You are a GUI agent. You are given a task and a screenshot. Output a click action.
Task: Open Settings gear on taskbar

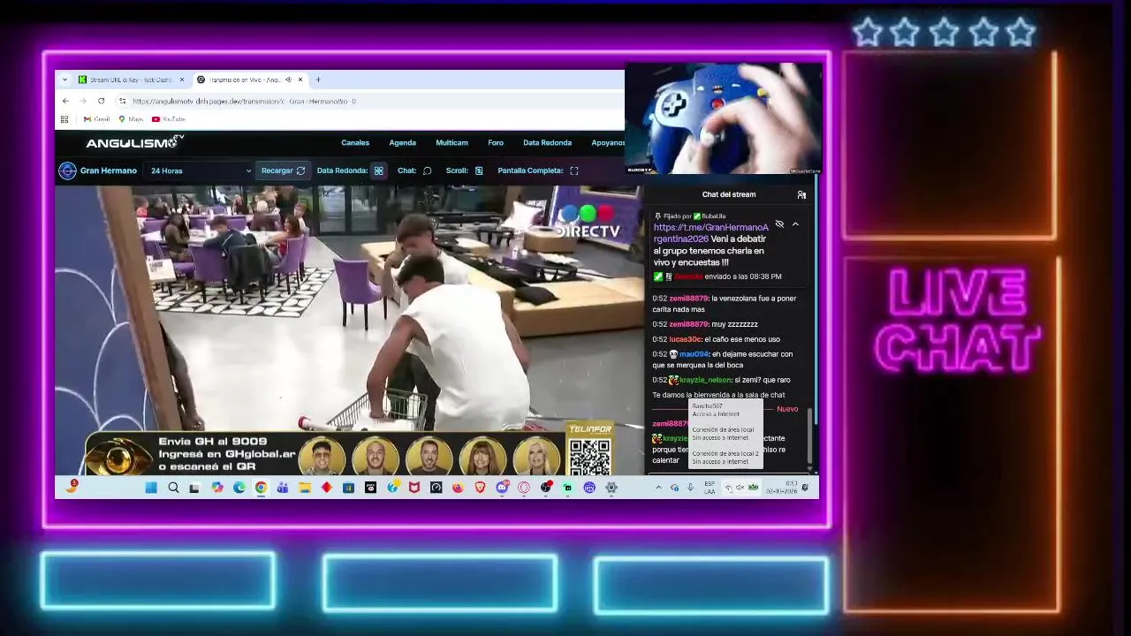(x=611, y=488)
